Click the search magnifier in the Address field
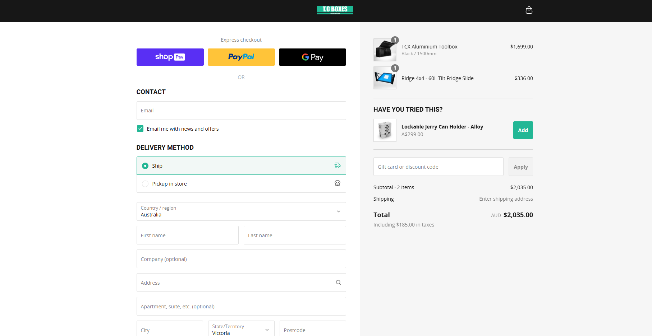 [338, 283]
